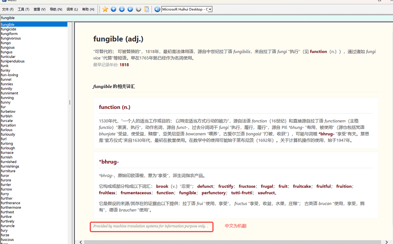Viewport: 393px width, 244px height.
Task: Select the blue down-arrow navigation icon
Action: [x=122, y=9]
